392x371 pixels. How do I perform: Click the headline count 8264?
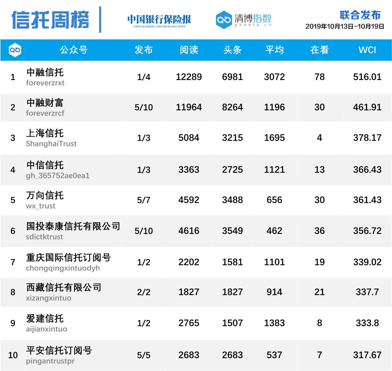tap(233, 107)
